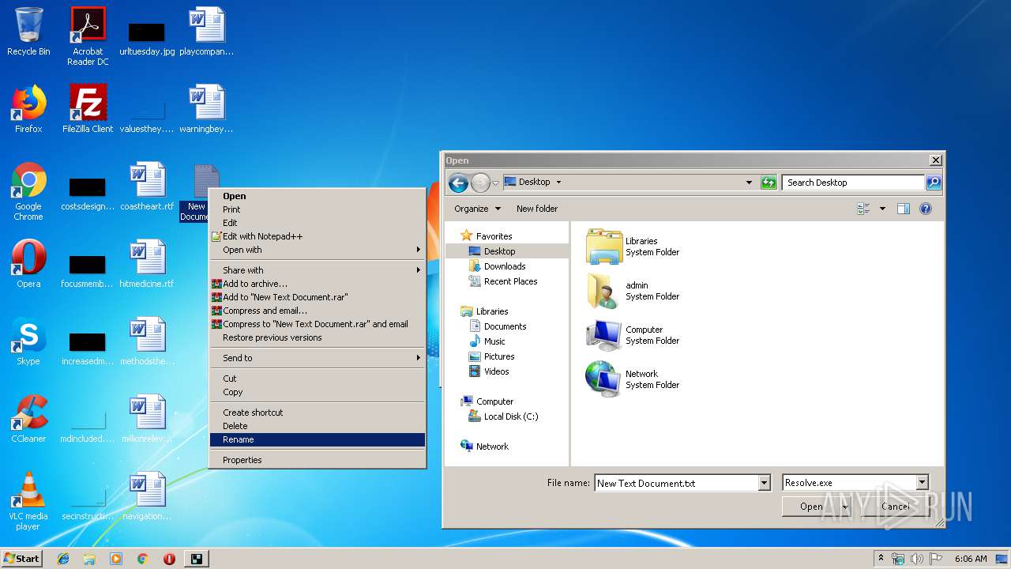Choose Edit with Notepad++ from context menu
The width and height of the screenshot is (1011, 569).
(318, 236)
